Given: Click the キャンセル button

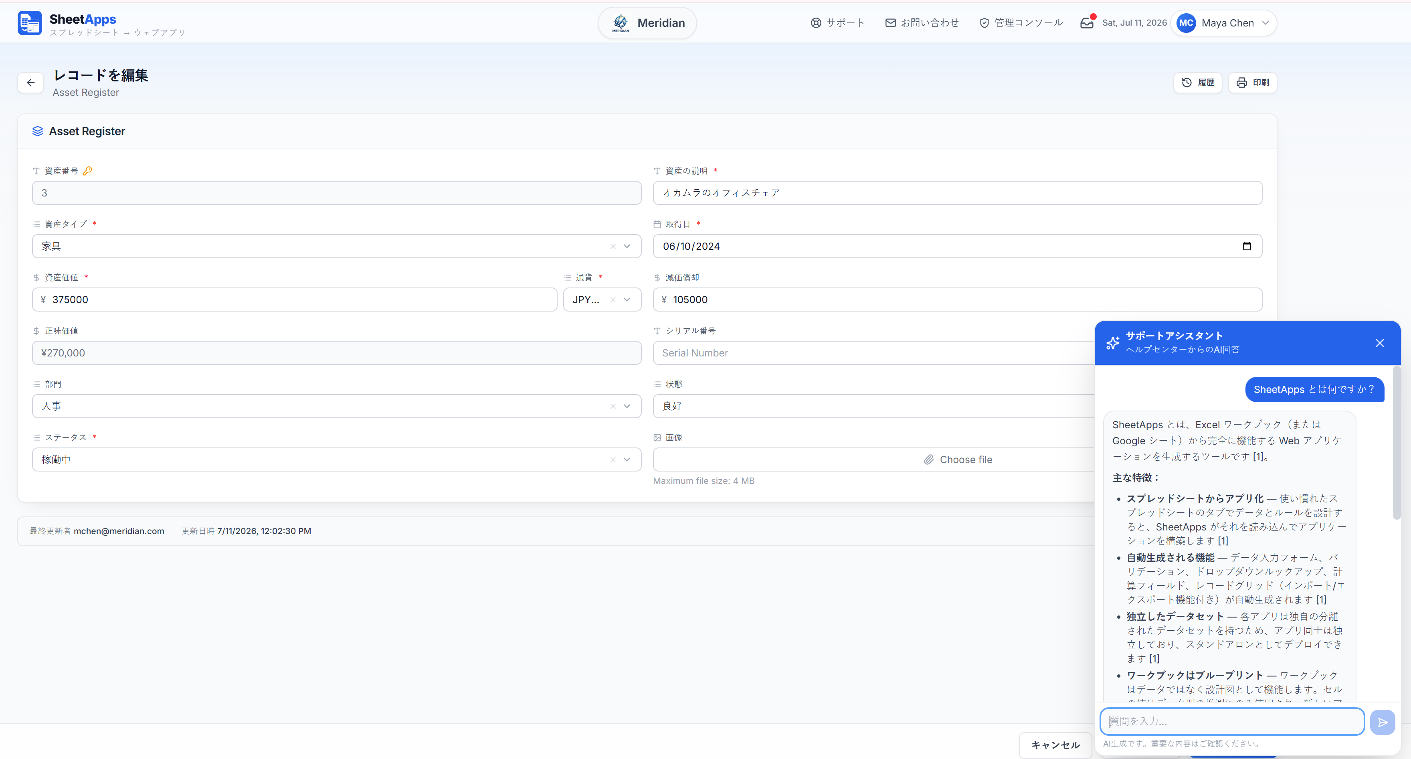Looking at the screenshot, I should pyautogui.click(x=1055, y=745).
